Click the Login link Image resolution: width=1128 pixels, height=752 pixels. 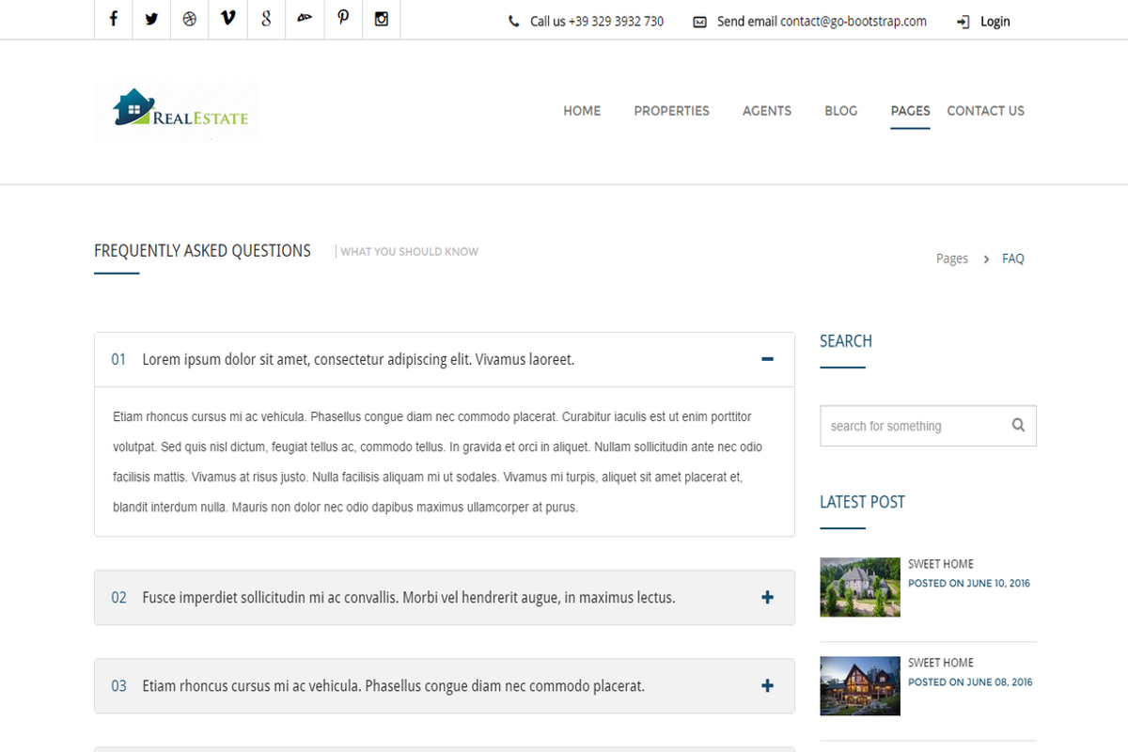pyautogui.click(x=995, y=22)
